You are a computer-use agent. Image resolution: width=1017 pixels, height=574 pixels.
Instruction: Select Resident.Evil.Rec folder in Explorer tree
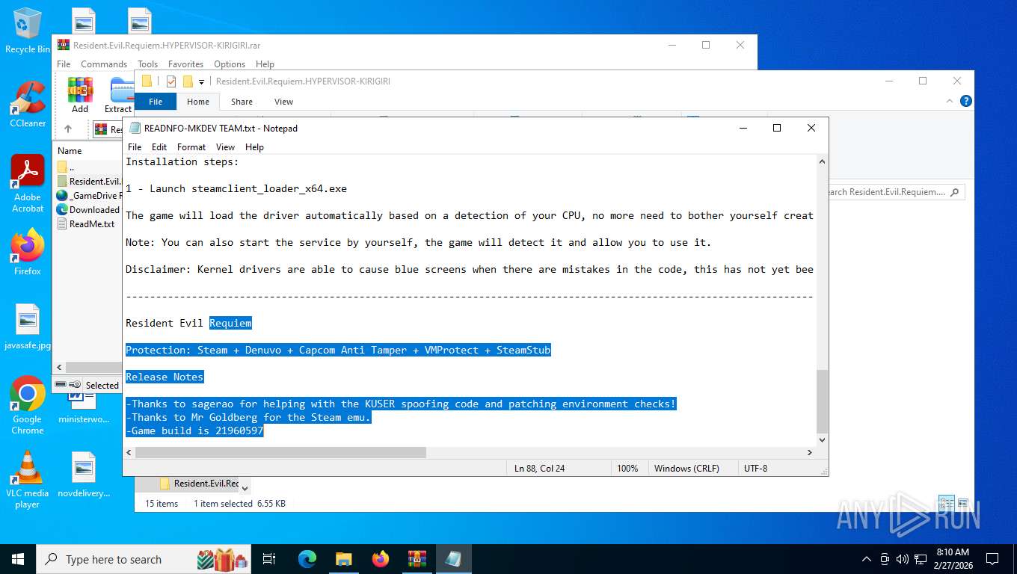(198, 484)
